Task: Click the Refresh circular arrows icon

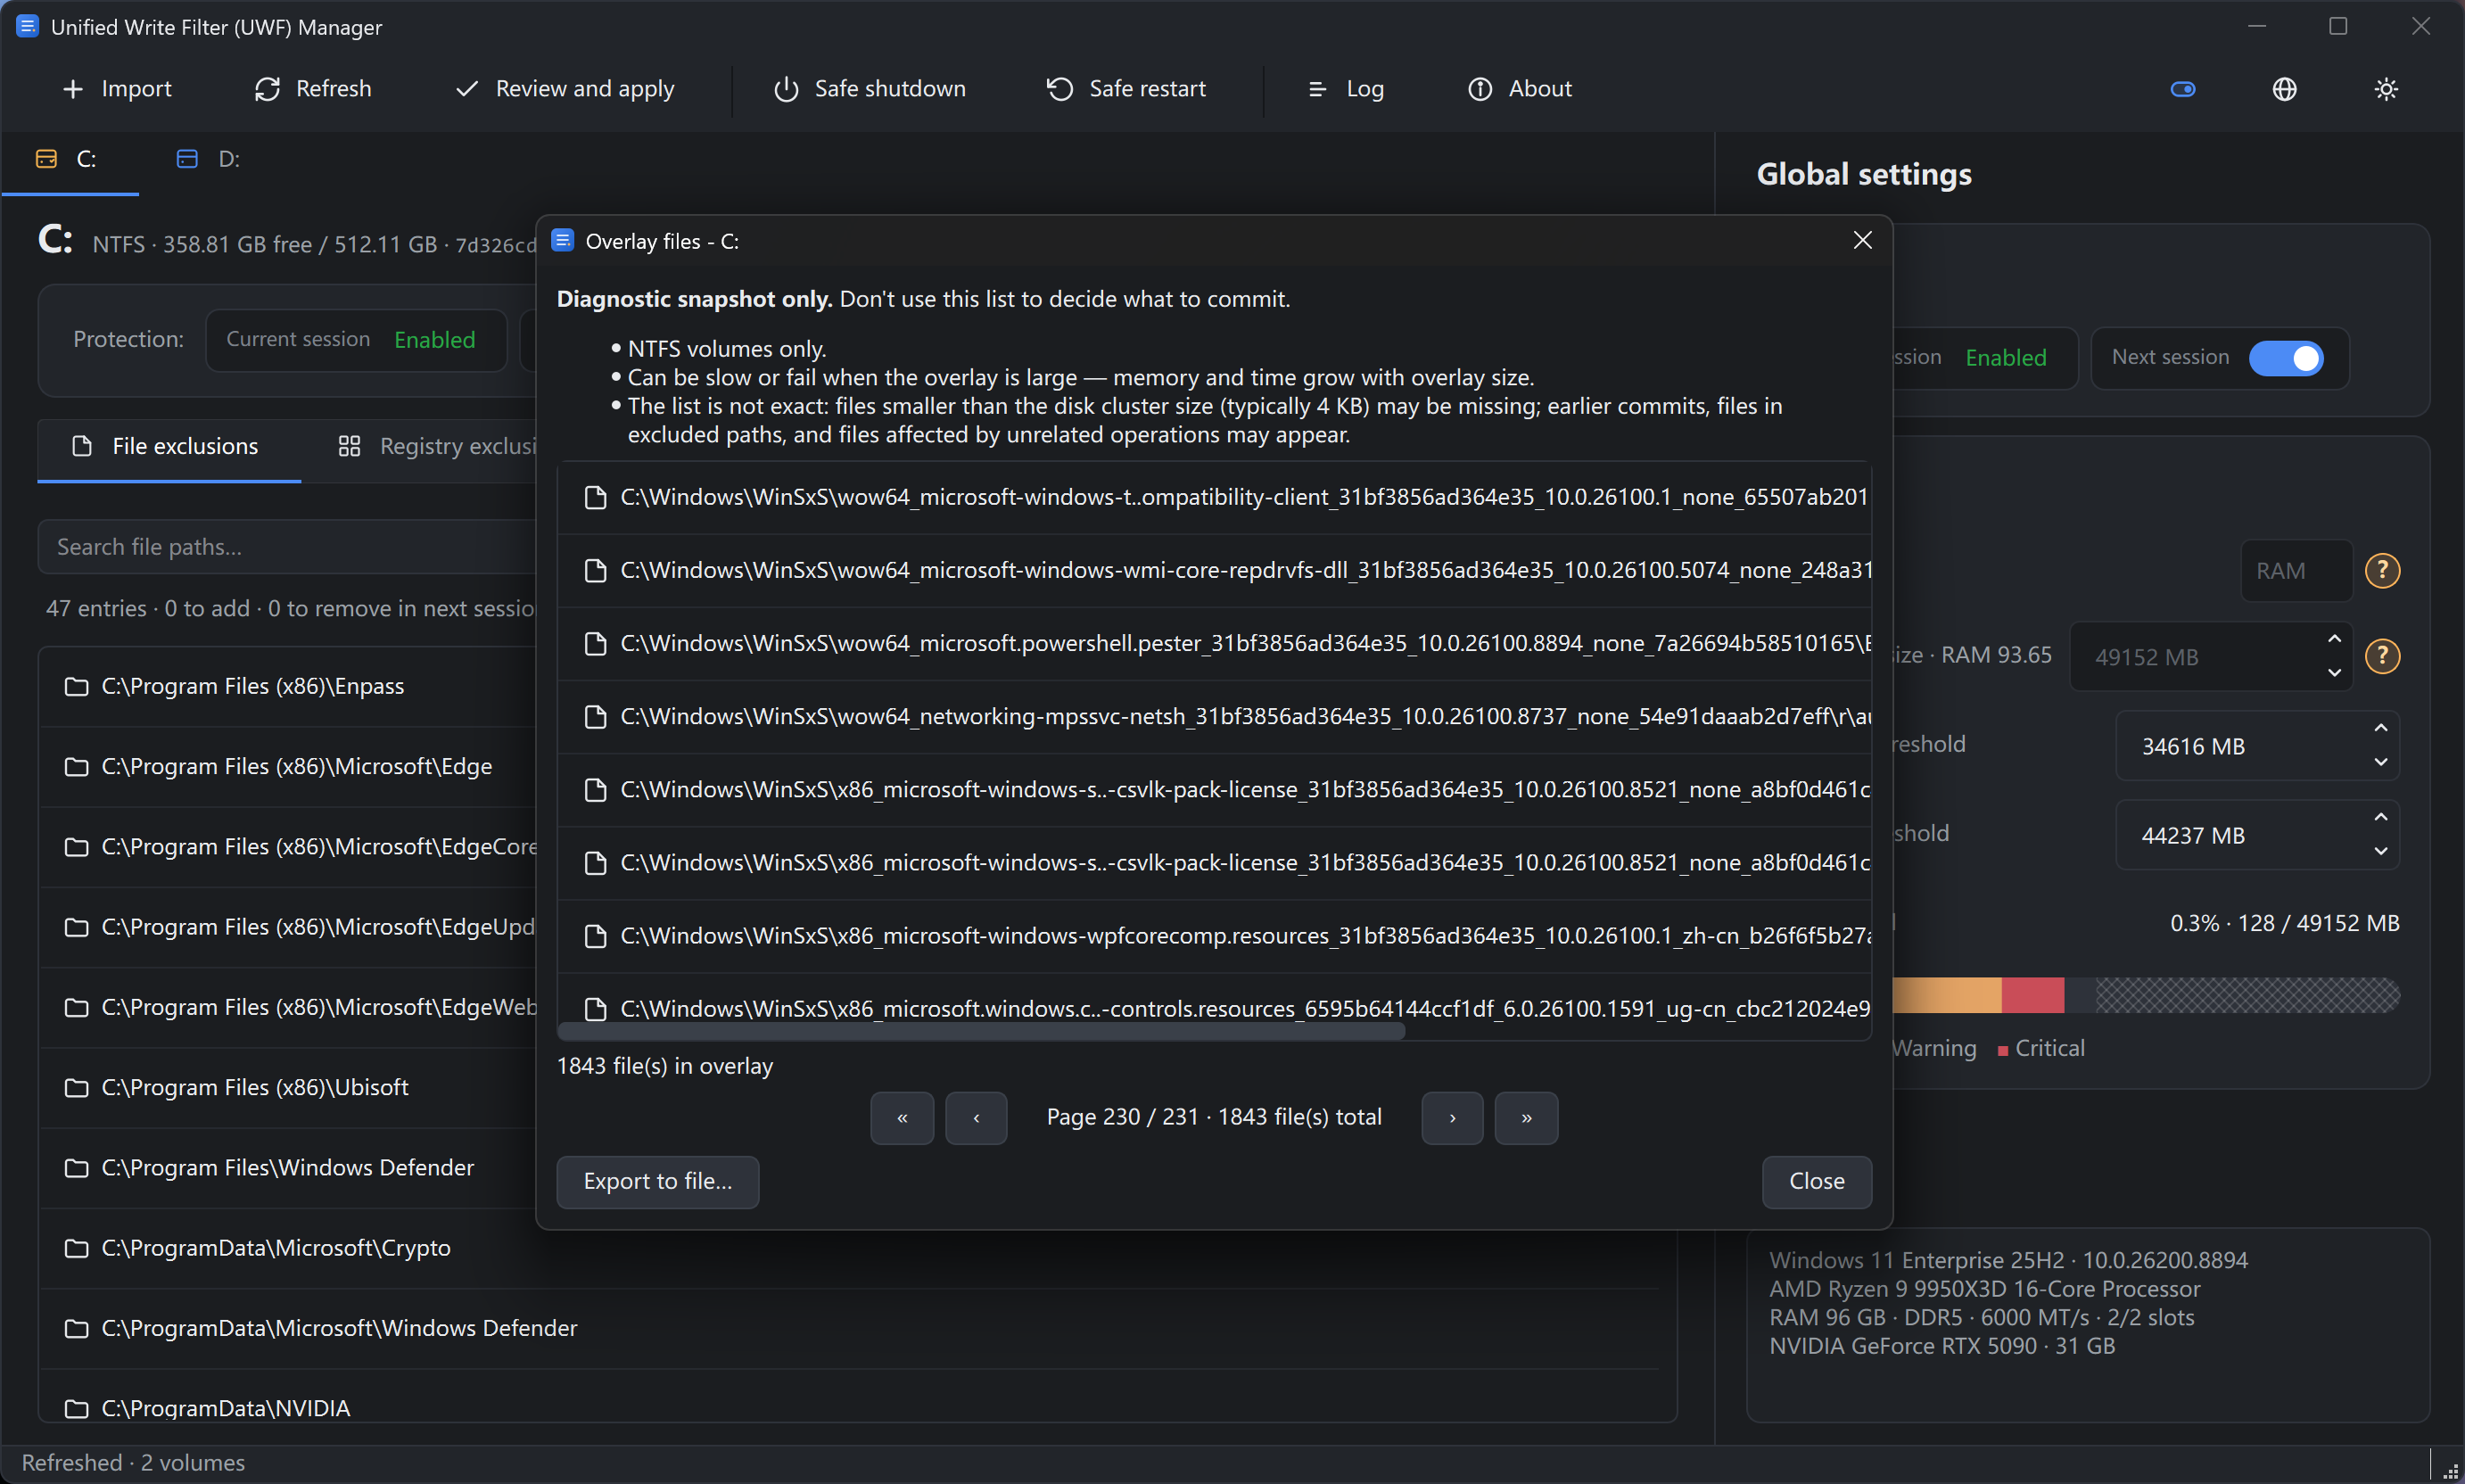Action: point(267,89)
